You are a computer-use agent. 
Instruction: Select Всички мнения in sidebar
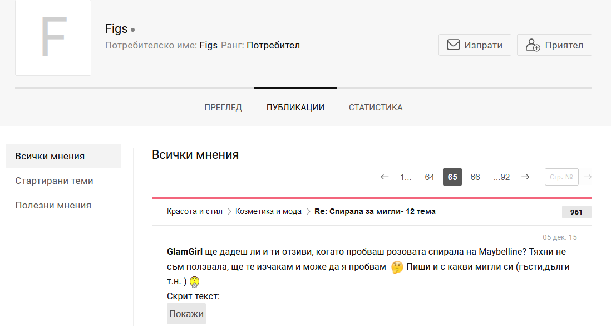(50, 156)
